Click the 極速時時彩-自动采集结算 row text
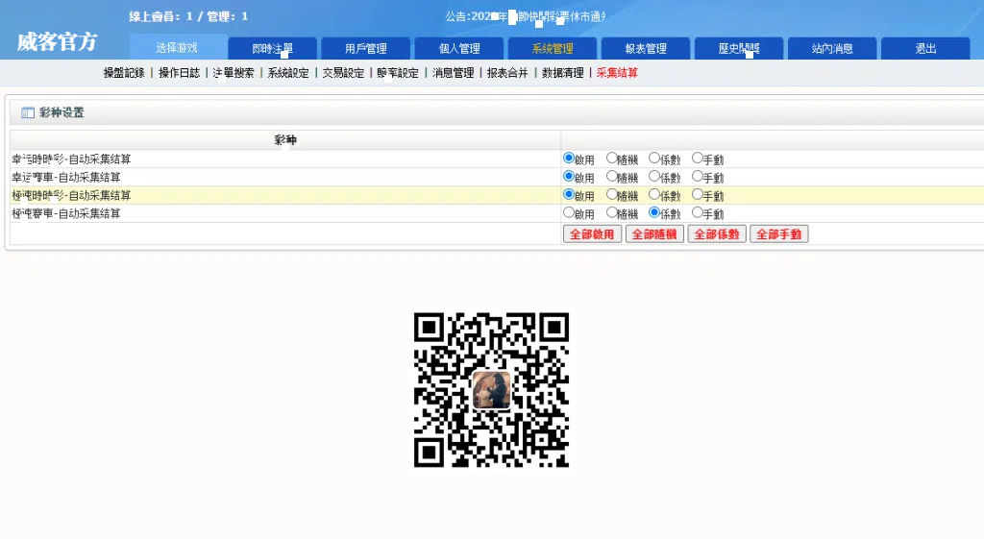 point(71,196)
